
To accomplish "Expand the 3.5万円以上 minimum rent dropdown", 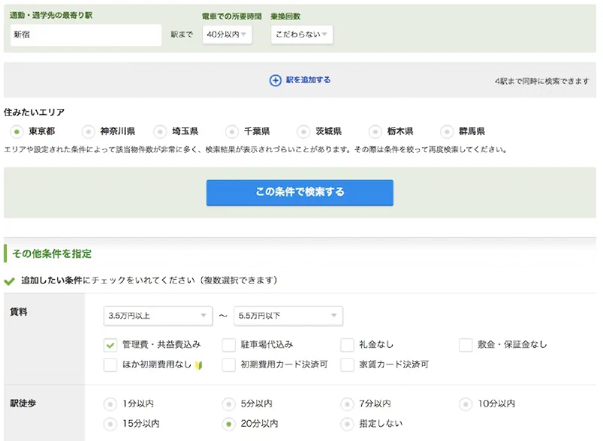I will (158, 316).
